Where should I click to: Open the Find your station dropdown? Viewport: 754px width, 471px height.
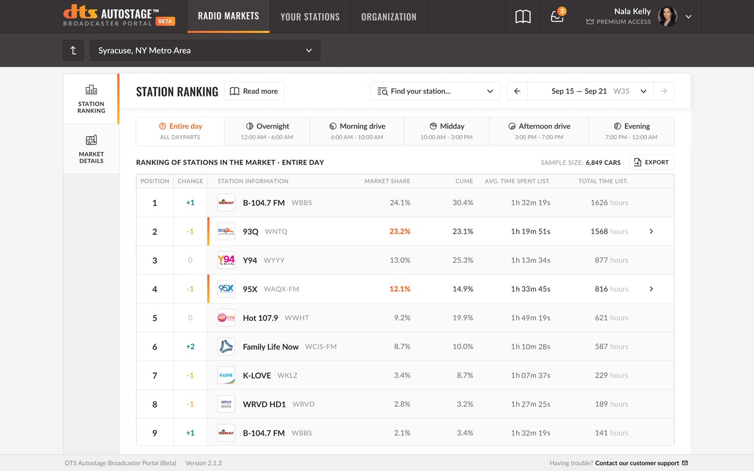pos(434,91)
